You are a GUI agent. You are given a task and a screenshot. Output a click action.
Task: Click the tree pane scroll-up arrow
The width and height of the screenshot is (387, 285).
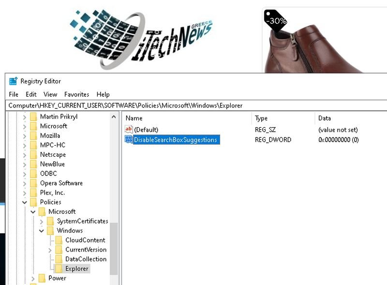(114, 117)
